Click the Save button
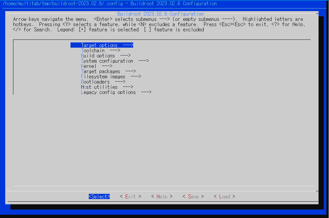The image size is (329, 218). (193, 196)
